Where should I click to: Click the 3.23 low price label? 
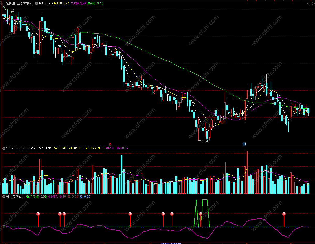pos(204,141)
